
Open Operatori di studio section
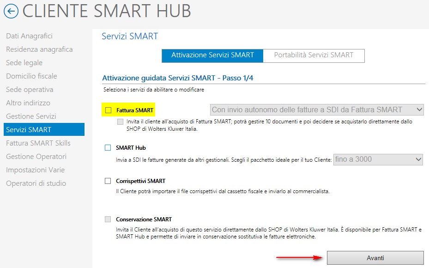click(x=36, y=183)
